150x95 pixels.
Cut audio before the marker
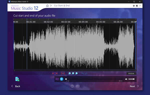(53, 73)
